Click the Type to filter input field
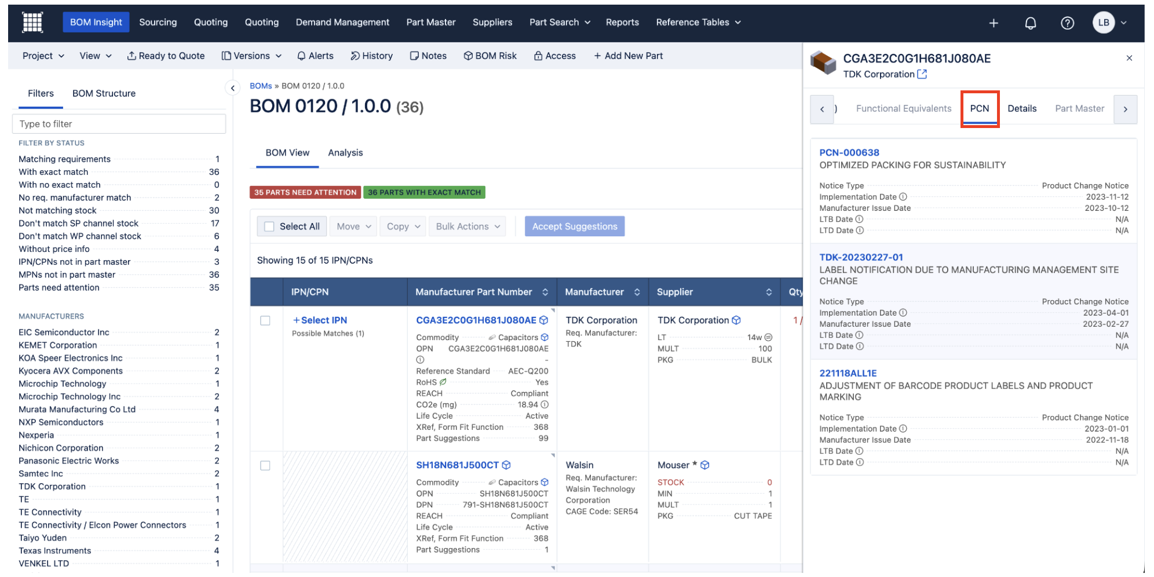Screen dimensions: 1154x577 click(119, 124)
